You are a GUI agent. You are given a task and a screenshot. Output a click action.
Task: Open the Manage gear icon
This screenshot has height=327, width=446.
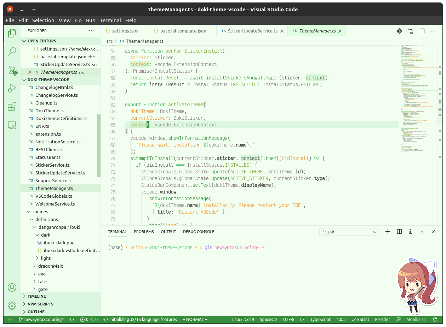pos(12,305)
